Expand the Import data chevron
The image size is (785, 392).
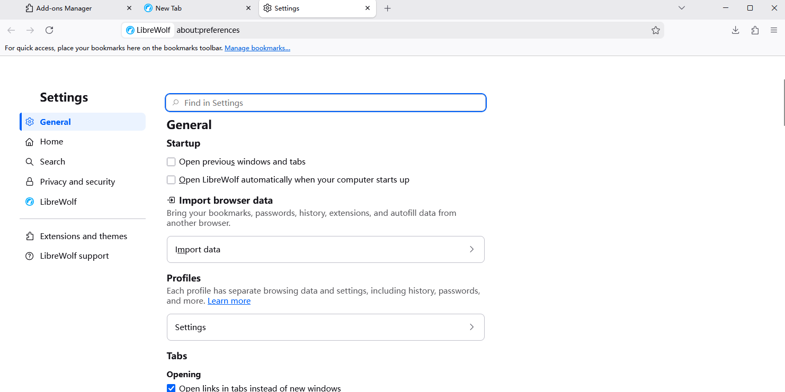coord(471,249)
